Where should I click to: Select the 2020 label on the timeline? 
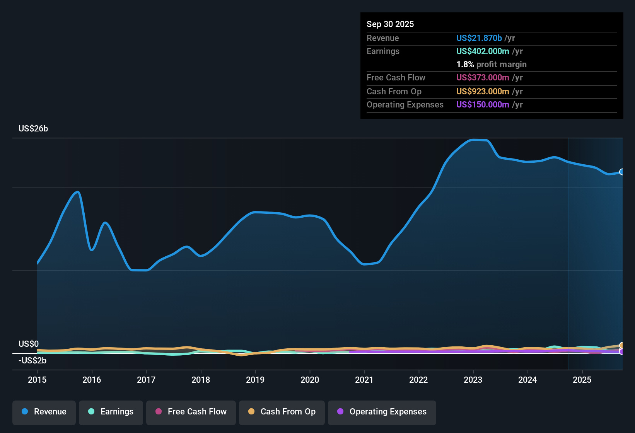pos(310,380)
